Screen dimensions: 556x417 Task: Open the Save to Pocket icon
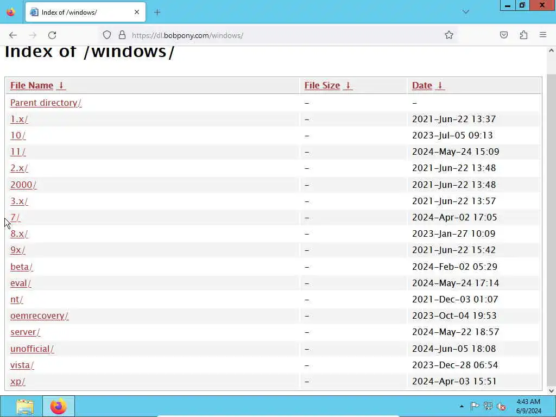click(504, 35)
